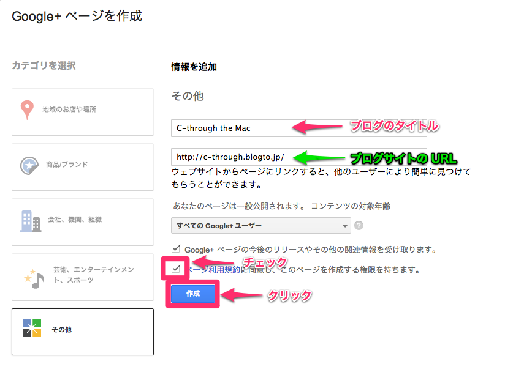Click the colorful その他 squares icon
513x375 pixels.
[32, 328]
